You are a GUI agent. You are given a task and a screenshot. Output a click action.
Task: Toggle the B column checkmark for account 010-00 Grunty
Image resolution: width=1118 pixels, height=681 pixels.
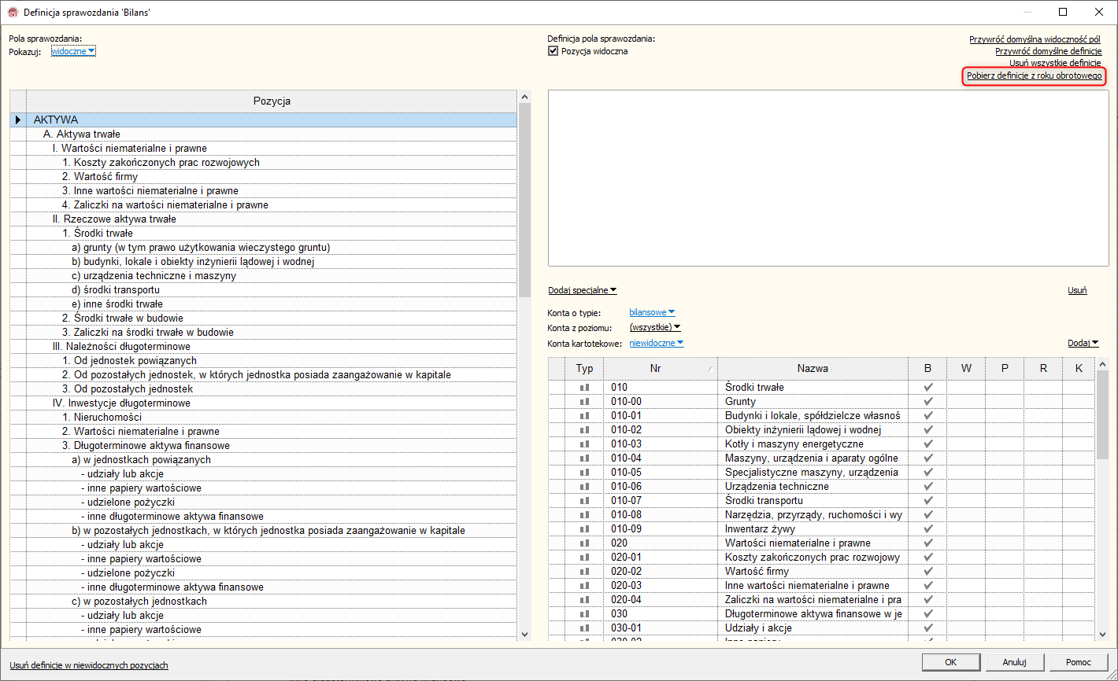(927, 402)
